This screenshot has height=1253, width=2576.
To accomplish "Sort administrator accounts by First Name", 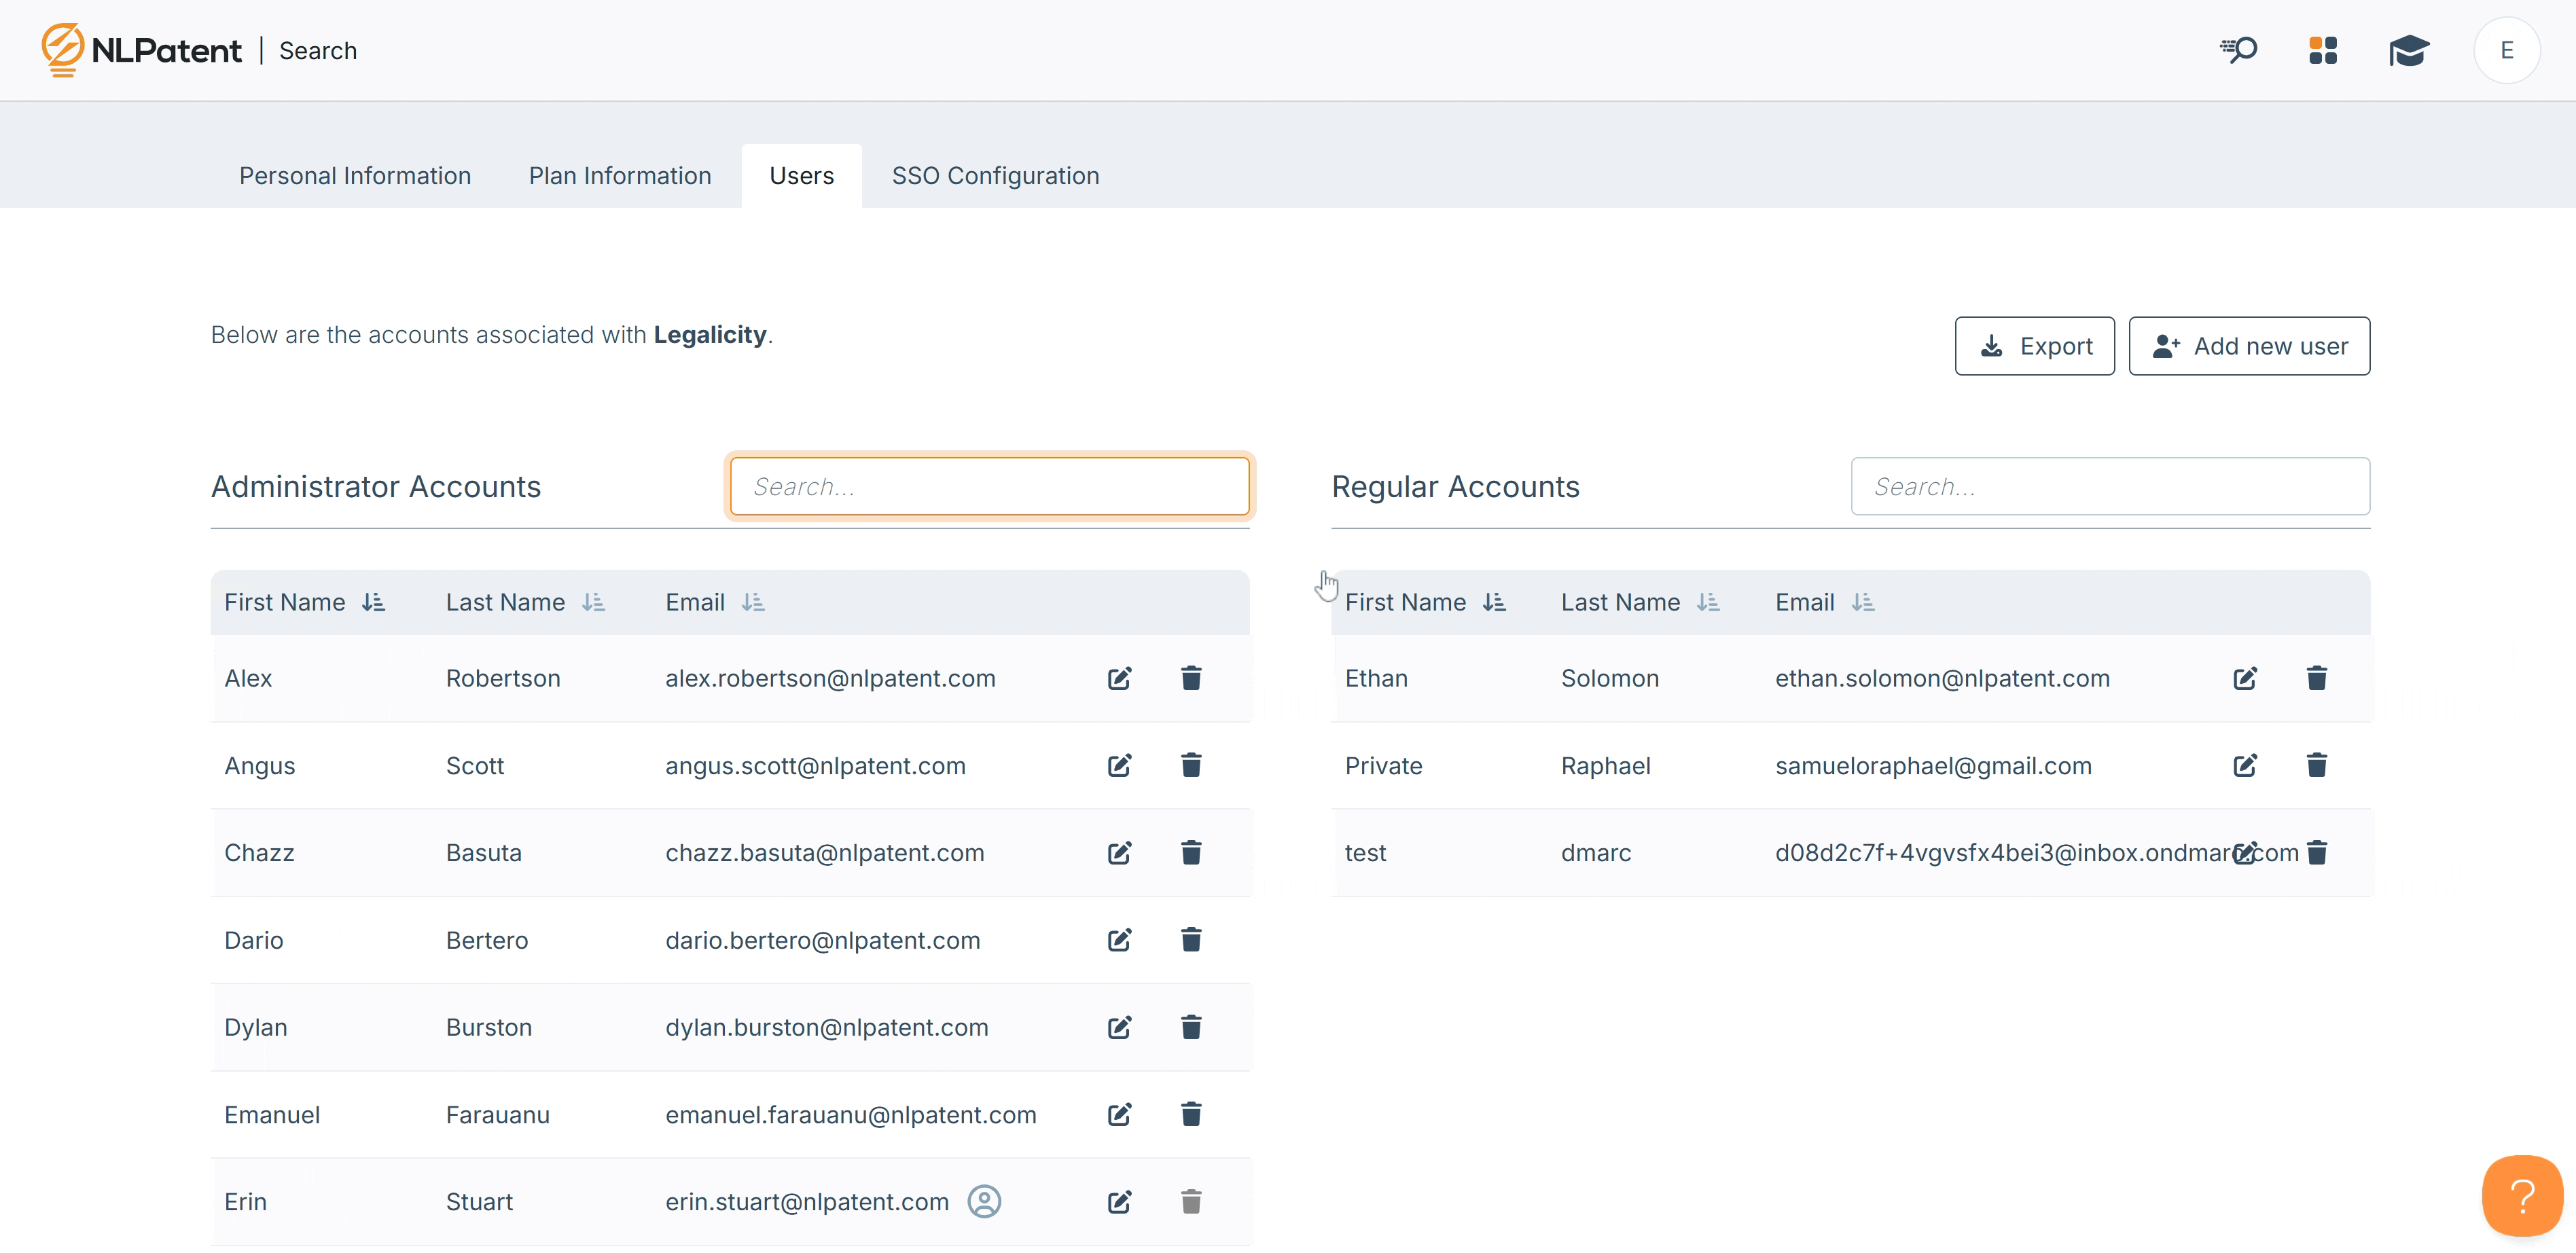I will pos(373,602).
